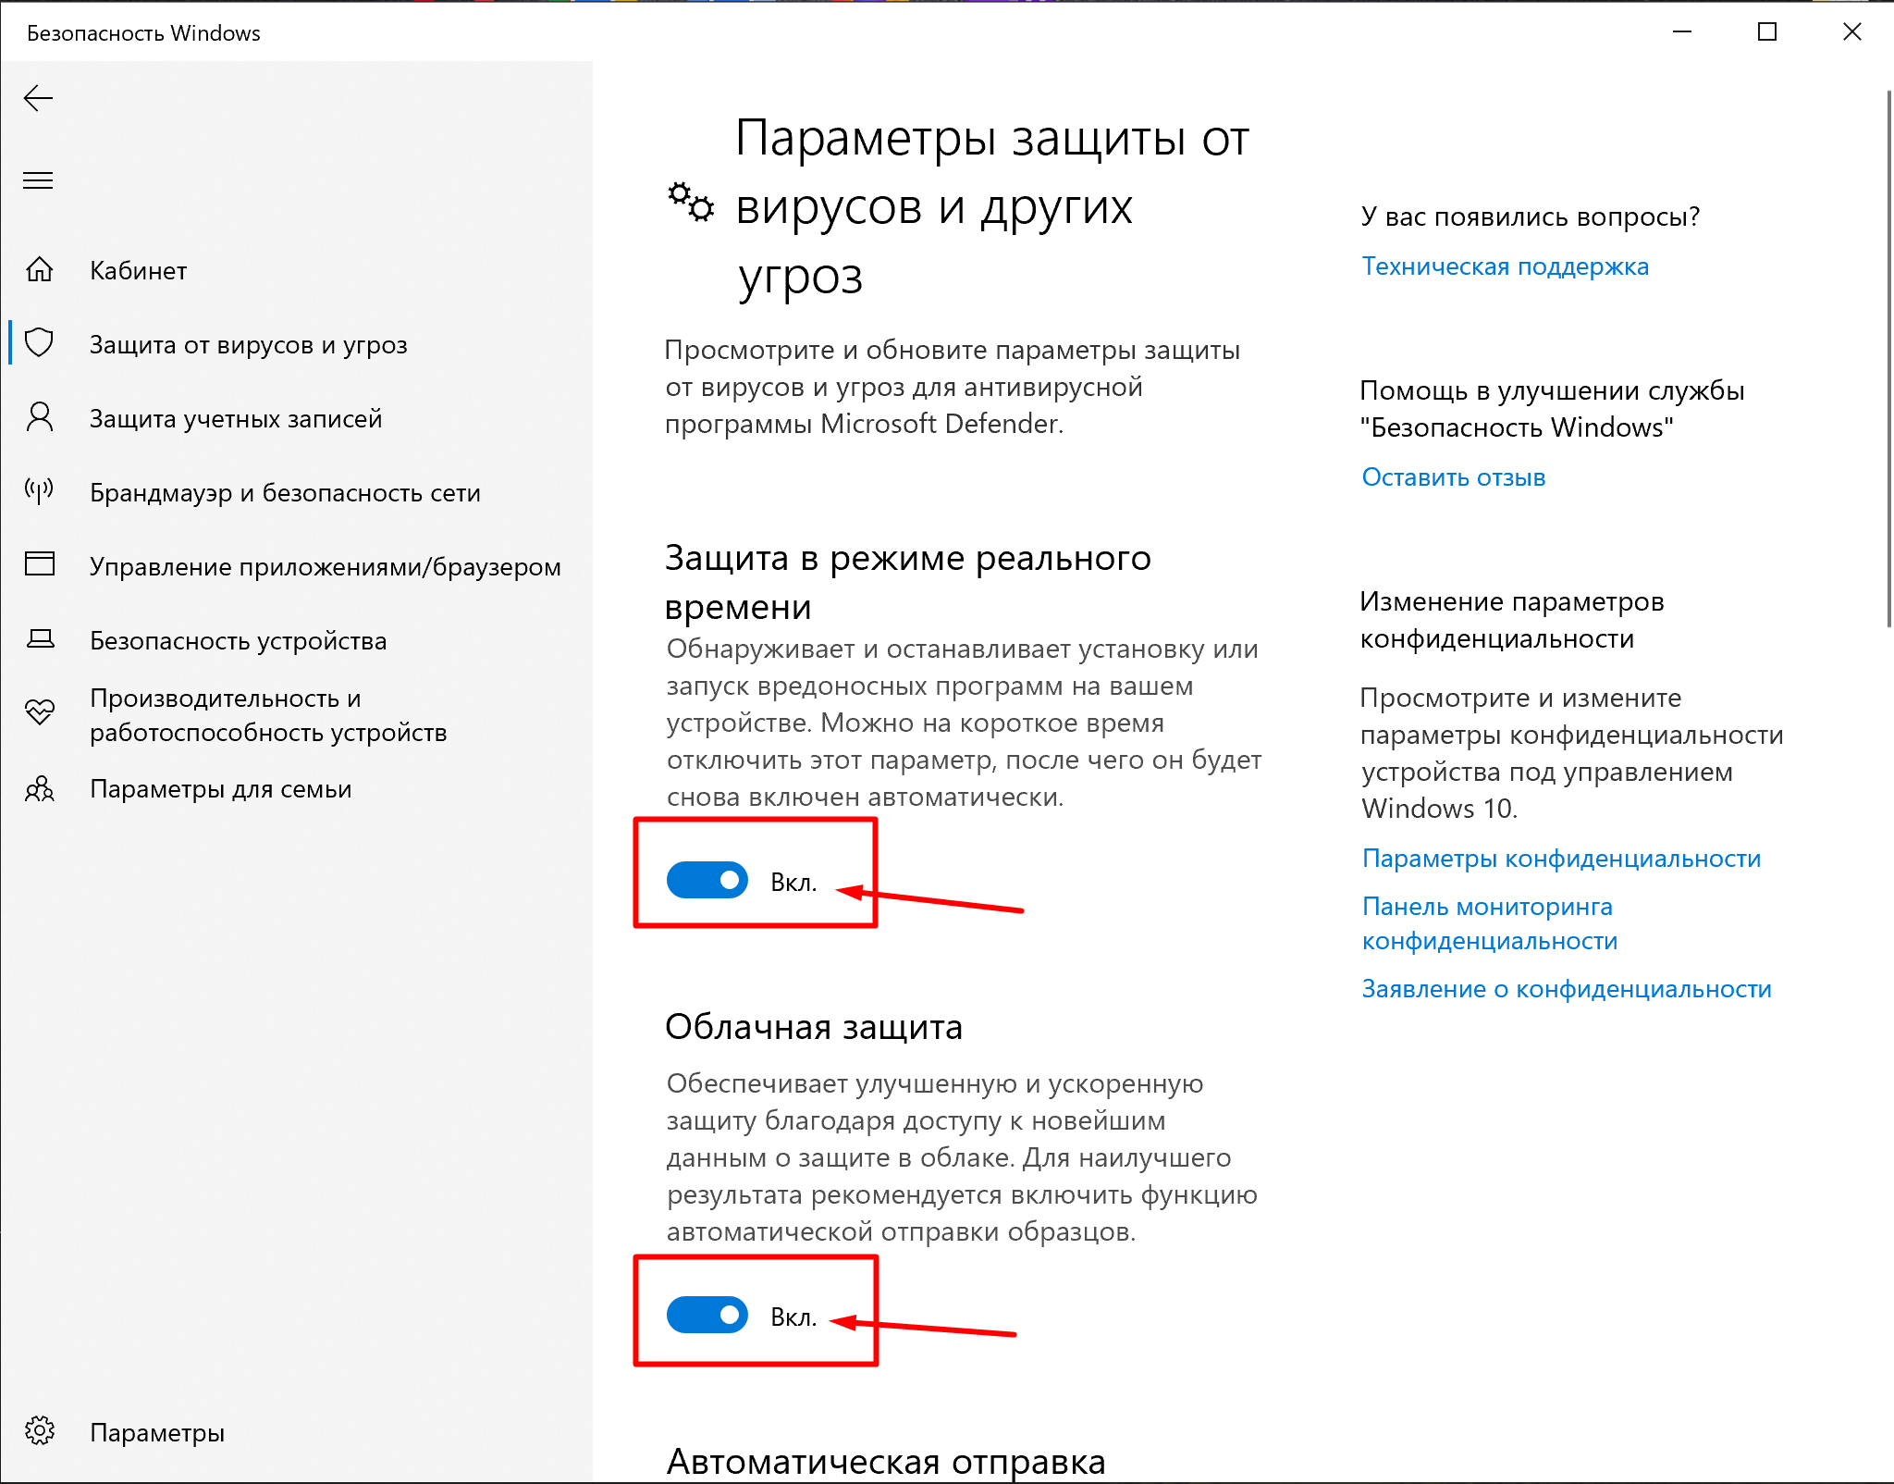
Task: Select Безопасность устройства in the sidebar
Action: [238, 640]
